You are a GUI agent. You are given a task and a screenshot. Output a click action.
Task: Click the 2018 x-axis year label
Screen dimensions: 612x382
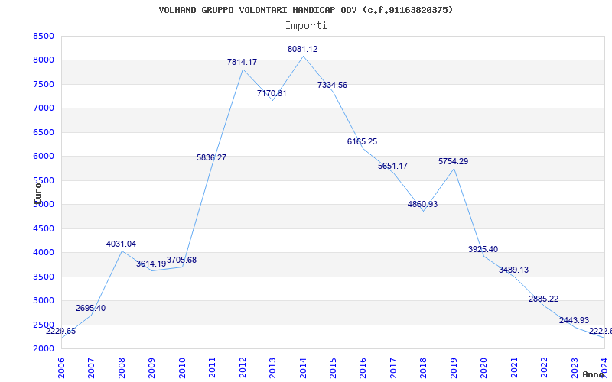424,368
